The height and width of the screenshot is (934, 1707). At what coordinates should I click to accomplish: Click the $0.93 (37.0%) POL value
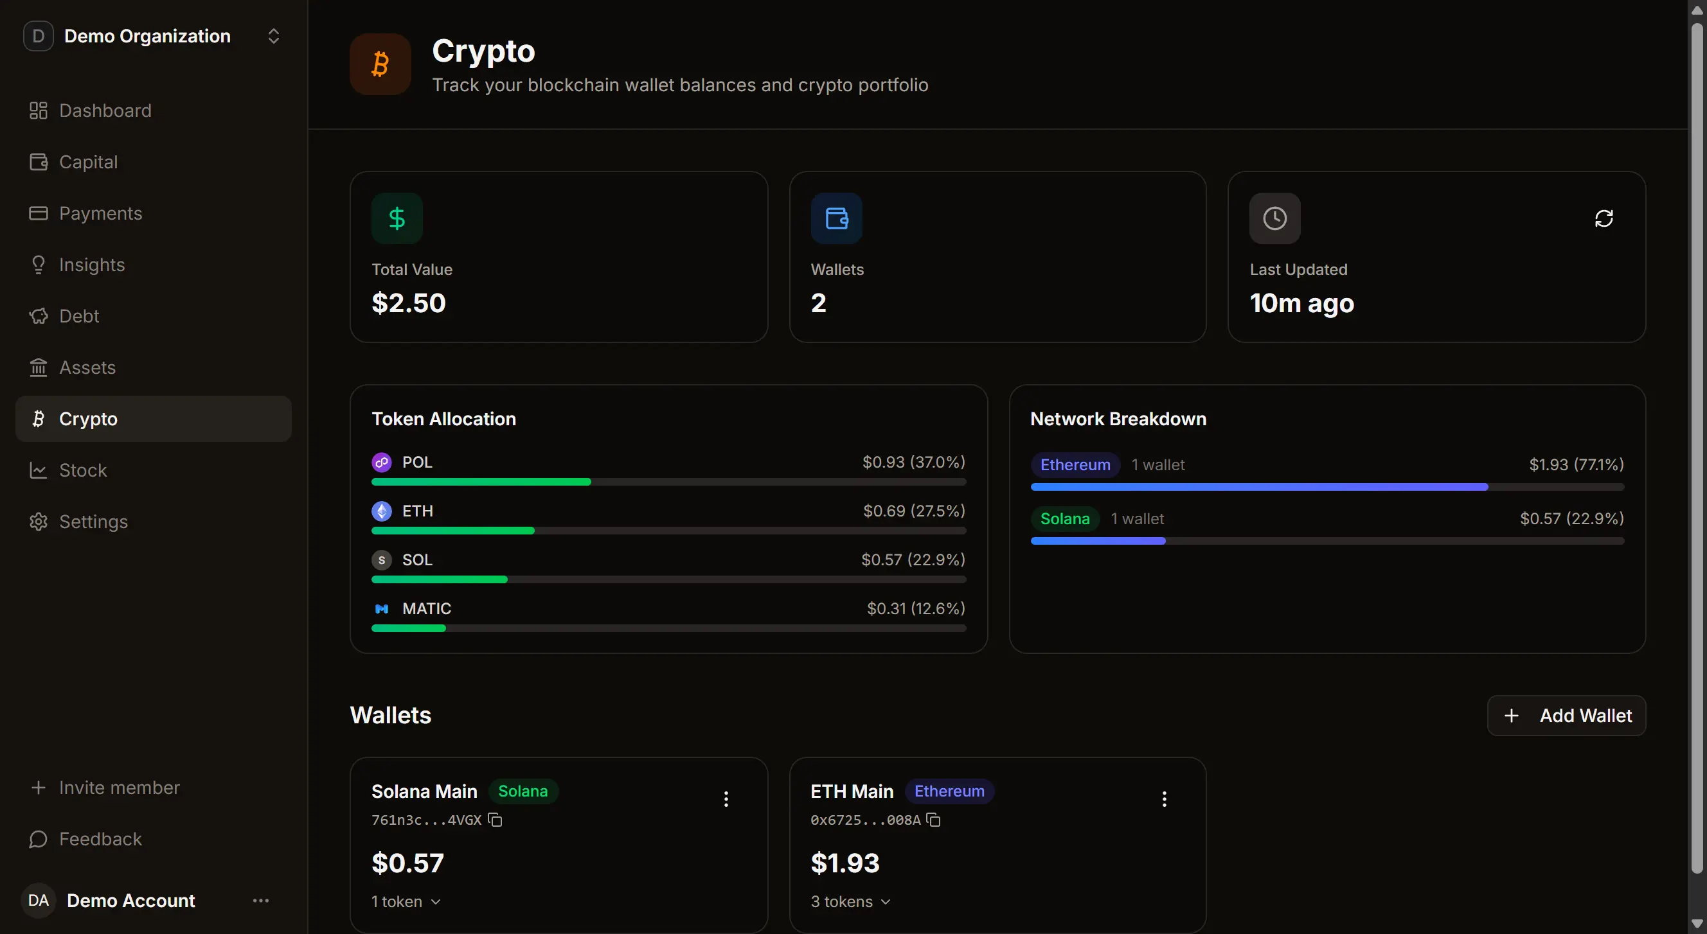tap(914, 463)
